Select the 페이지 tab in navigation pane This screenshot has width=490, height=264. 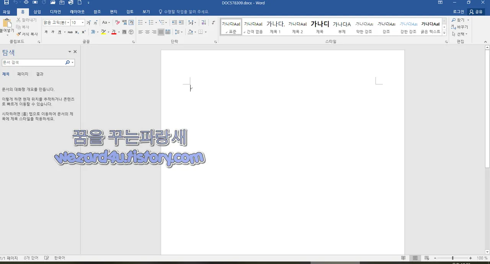tap(23, 74)
